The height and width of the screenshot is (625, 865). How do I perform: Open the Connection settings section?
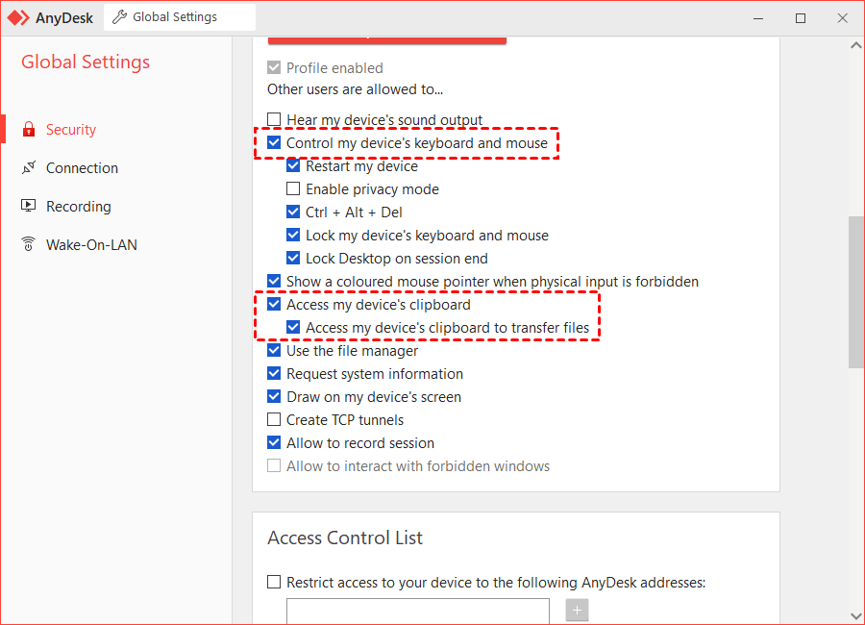pyautogui.click(x=82, y=168)
